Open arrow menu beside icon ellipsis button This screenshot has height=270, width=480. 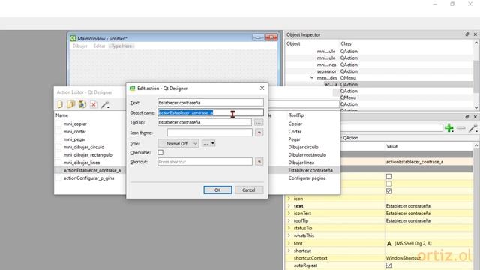212,143
